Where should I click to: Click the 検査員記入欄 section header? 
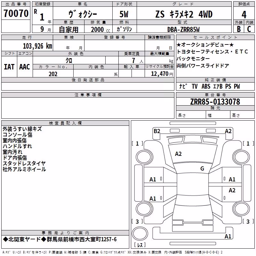(x=65, y=123)
